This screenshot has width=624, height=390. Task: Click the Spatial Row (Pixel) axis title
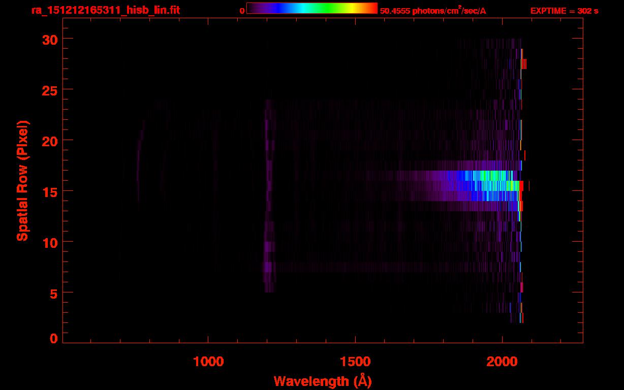tap(22, 180)
